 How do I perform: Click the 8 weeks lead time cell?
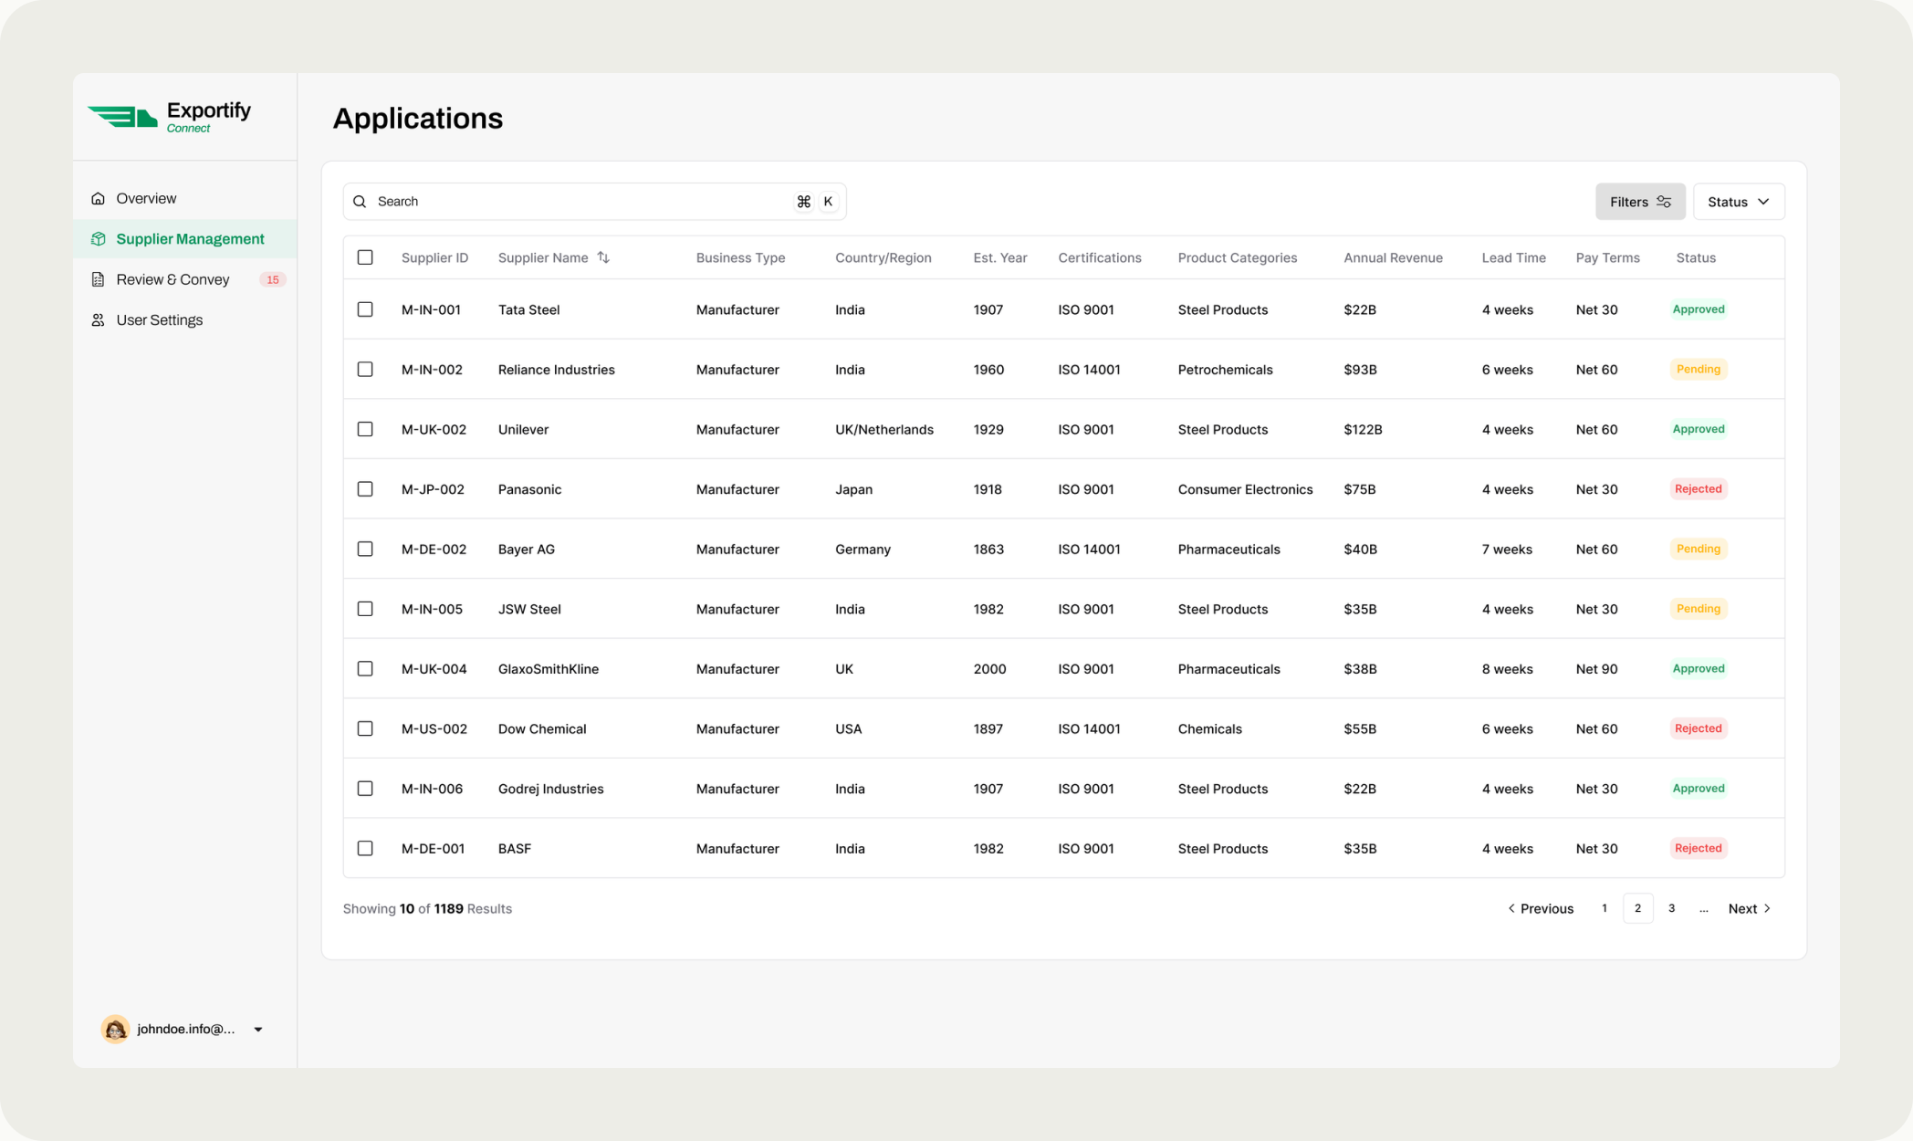[1507, 669]
